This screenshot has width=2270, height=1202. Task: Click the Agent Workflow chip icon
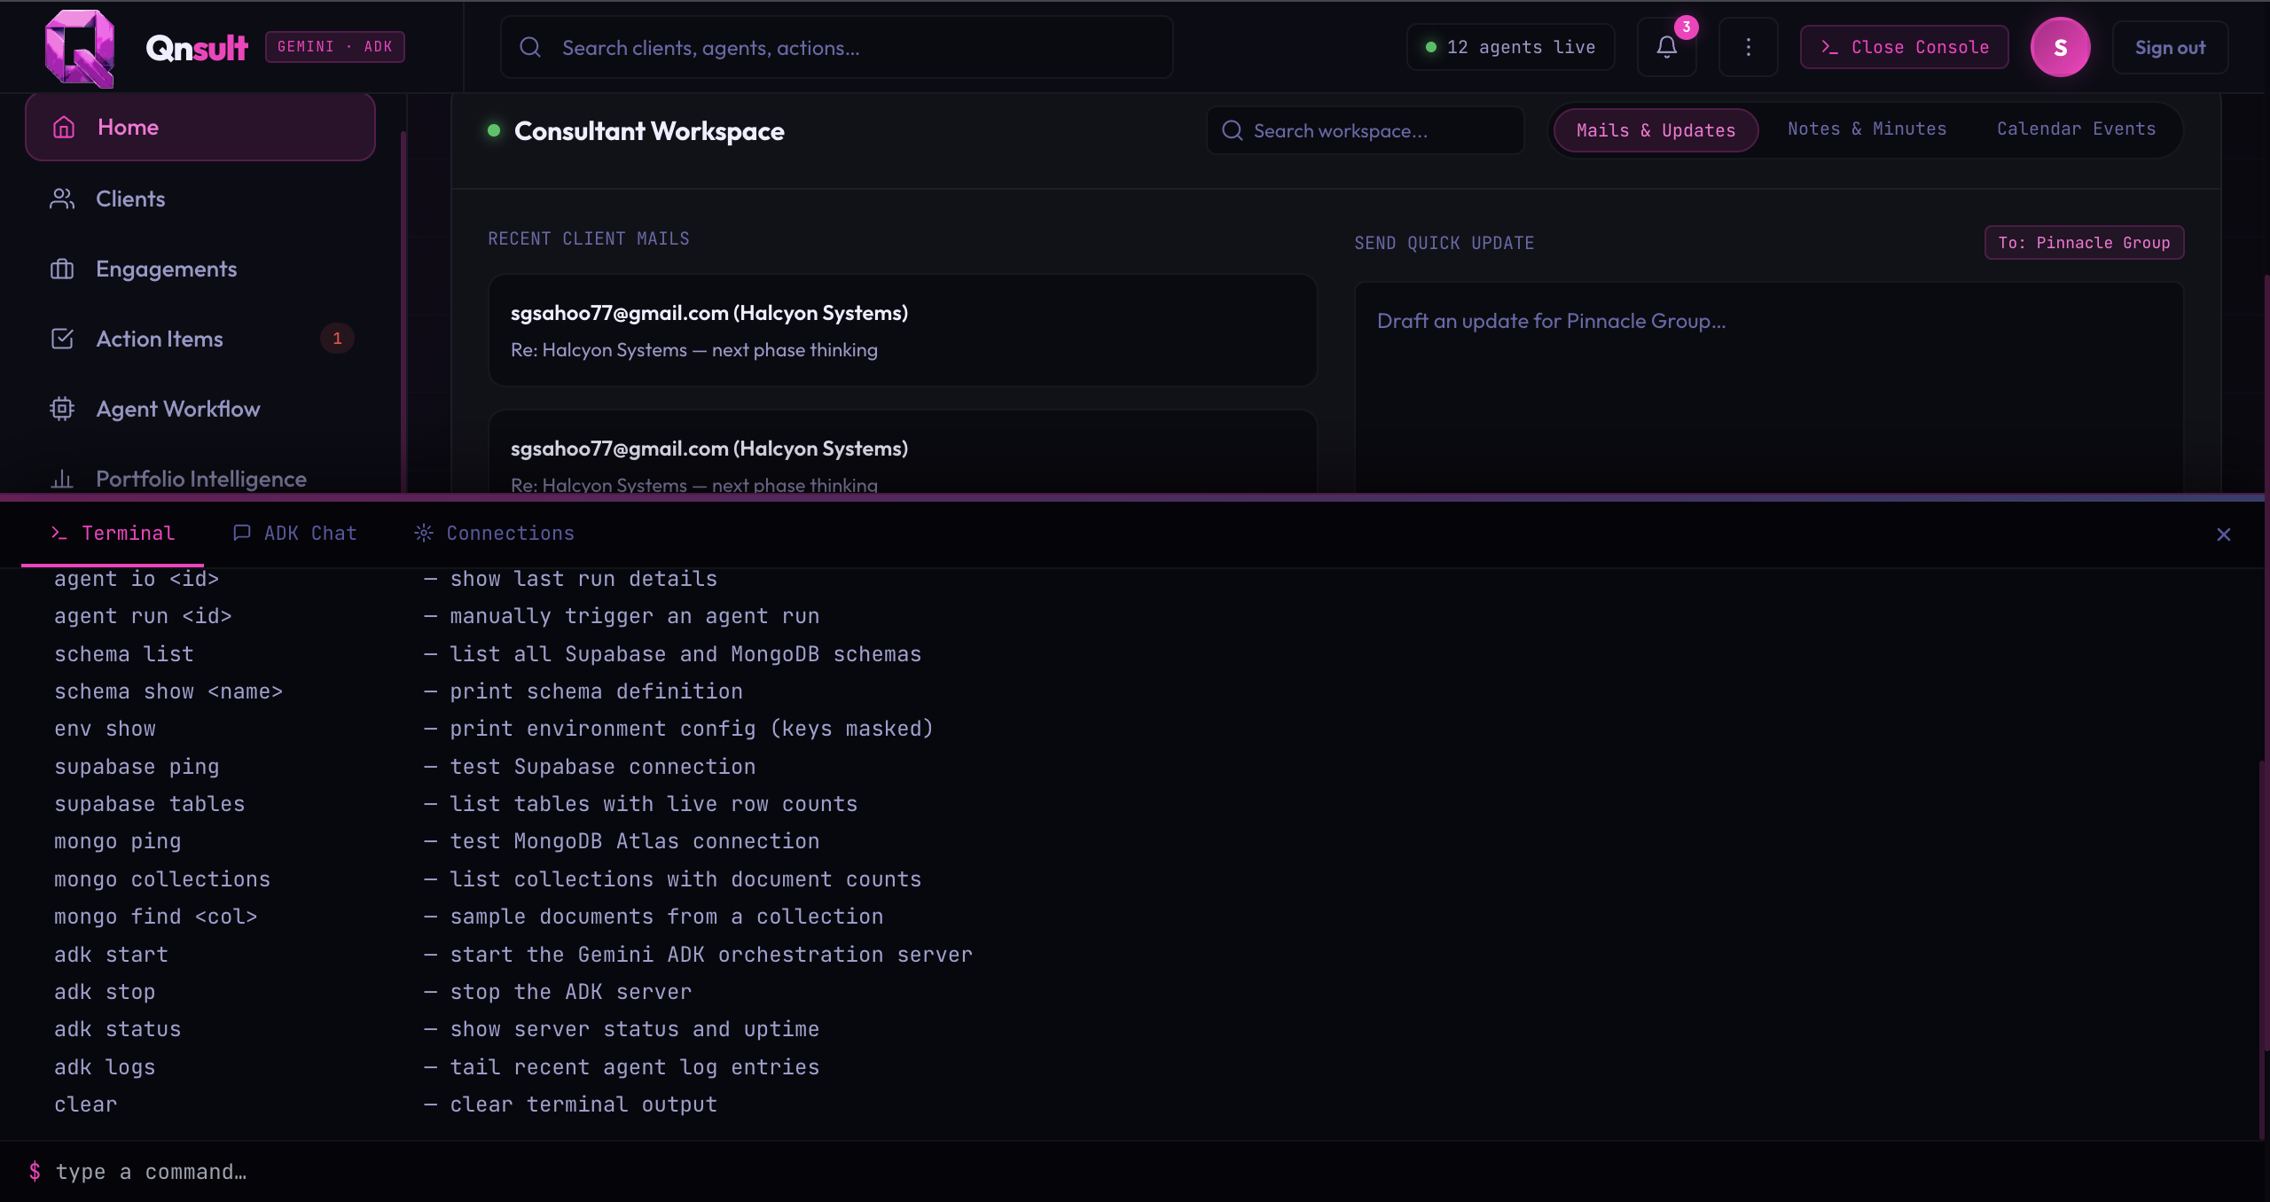coord(62,409)
